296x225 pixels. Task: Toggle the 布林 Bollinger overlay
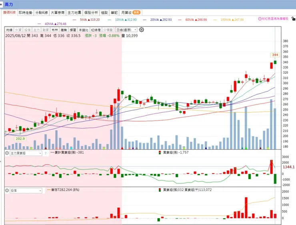(55, 30)
